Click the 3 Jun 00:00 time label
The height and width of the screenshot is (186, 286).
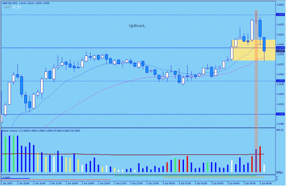[169, 183]
